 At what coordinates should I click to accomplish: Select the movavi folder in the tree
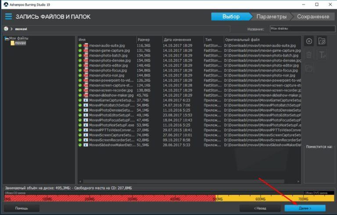pos(20,43)
